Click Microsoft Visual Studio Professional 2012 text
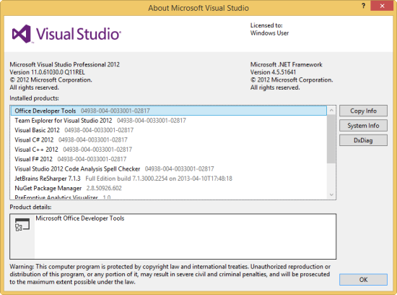 [64, 64]
